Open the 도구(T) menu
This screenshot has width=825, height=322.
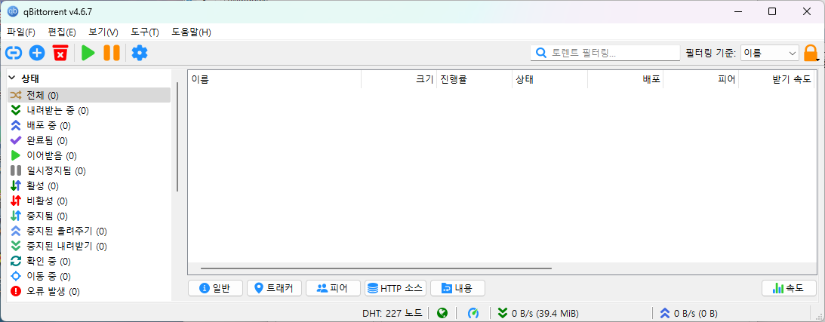[x=145, y=32]
